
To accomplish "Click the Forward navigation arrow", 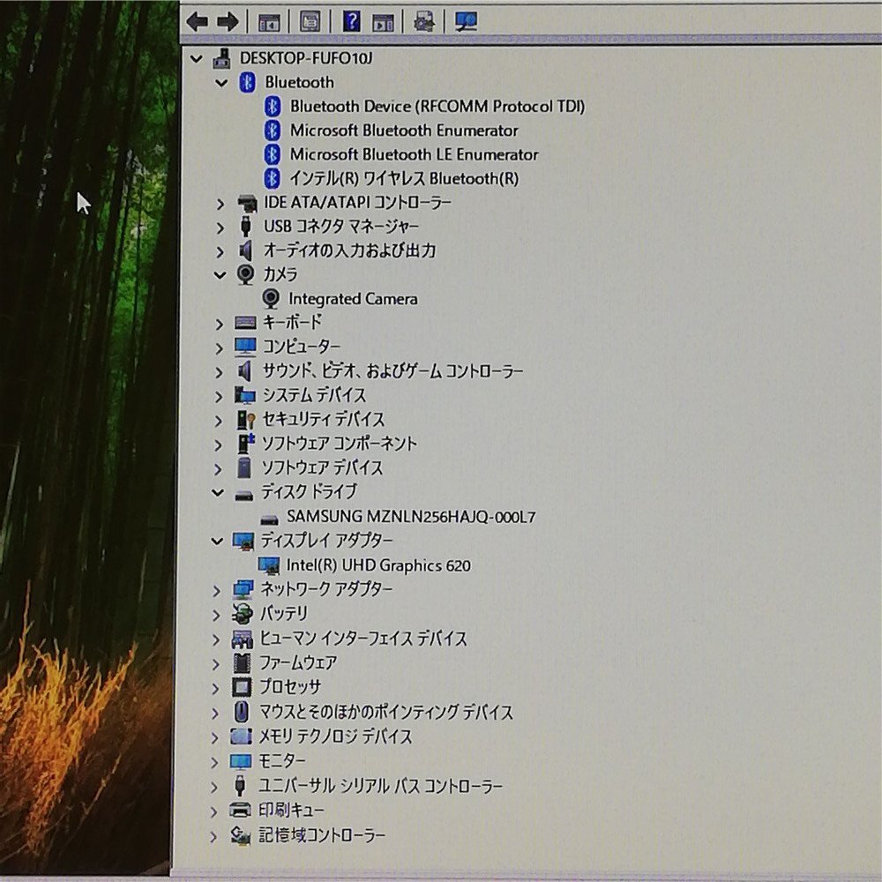I will 228,20.
